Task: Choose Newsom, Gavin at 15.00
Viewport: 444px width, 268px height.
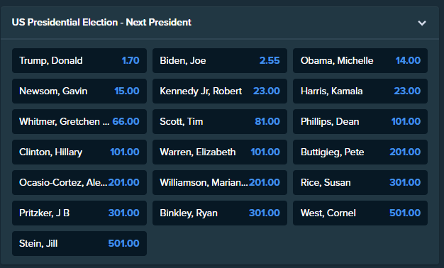Action: coord(79,91)
